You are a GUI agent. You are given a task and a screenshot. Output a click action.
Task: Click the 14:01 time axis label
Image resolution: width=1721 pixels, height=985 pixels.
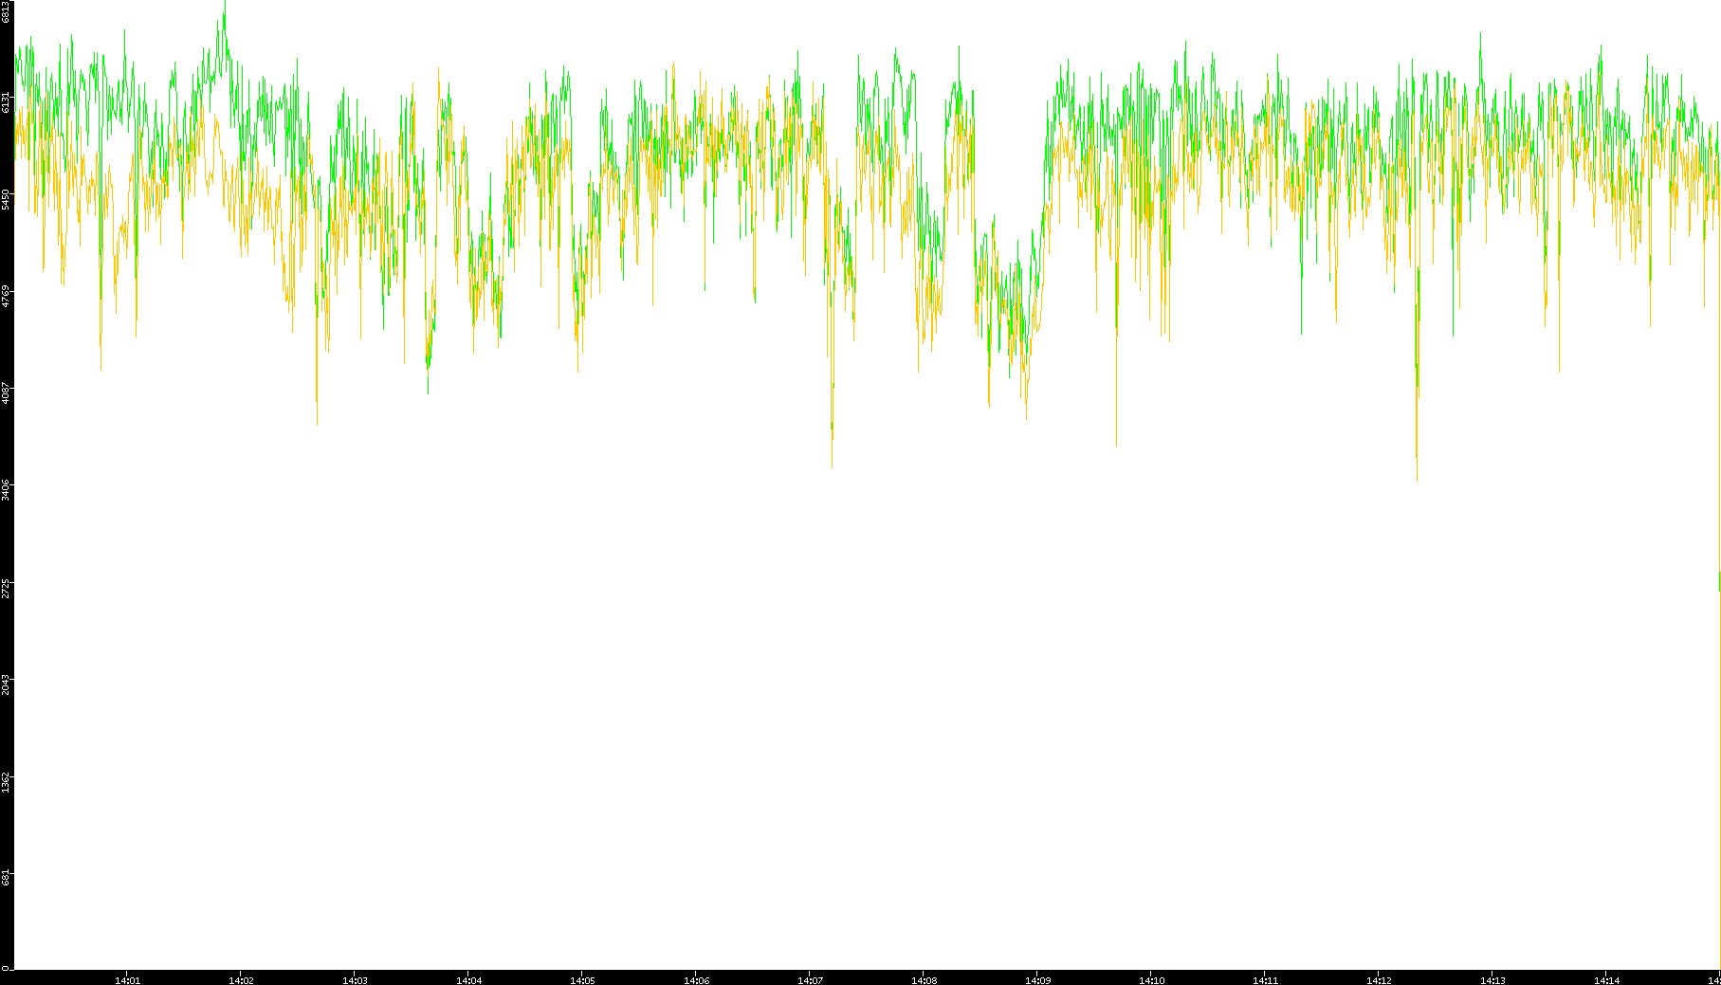tap(127, 980)
